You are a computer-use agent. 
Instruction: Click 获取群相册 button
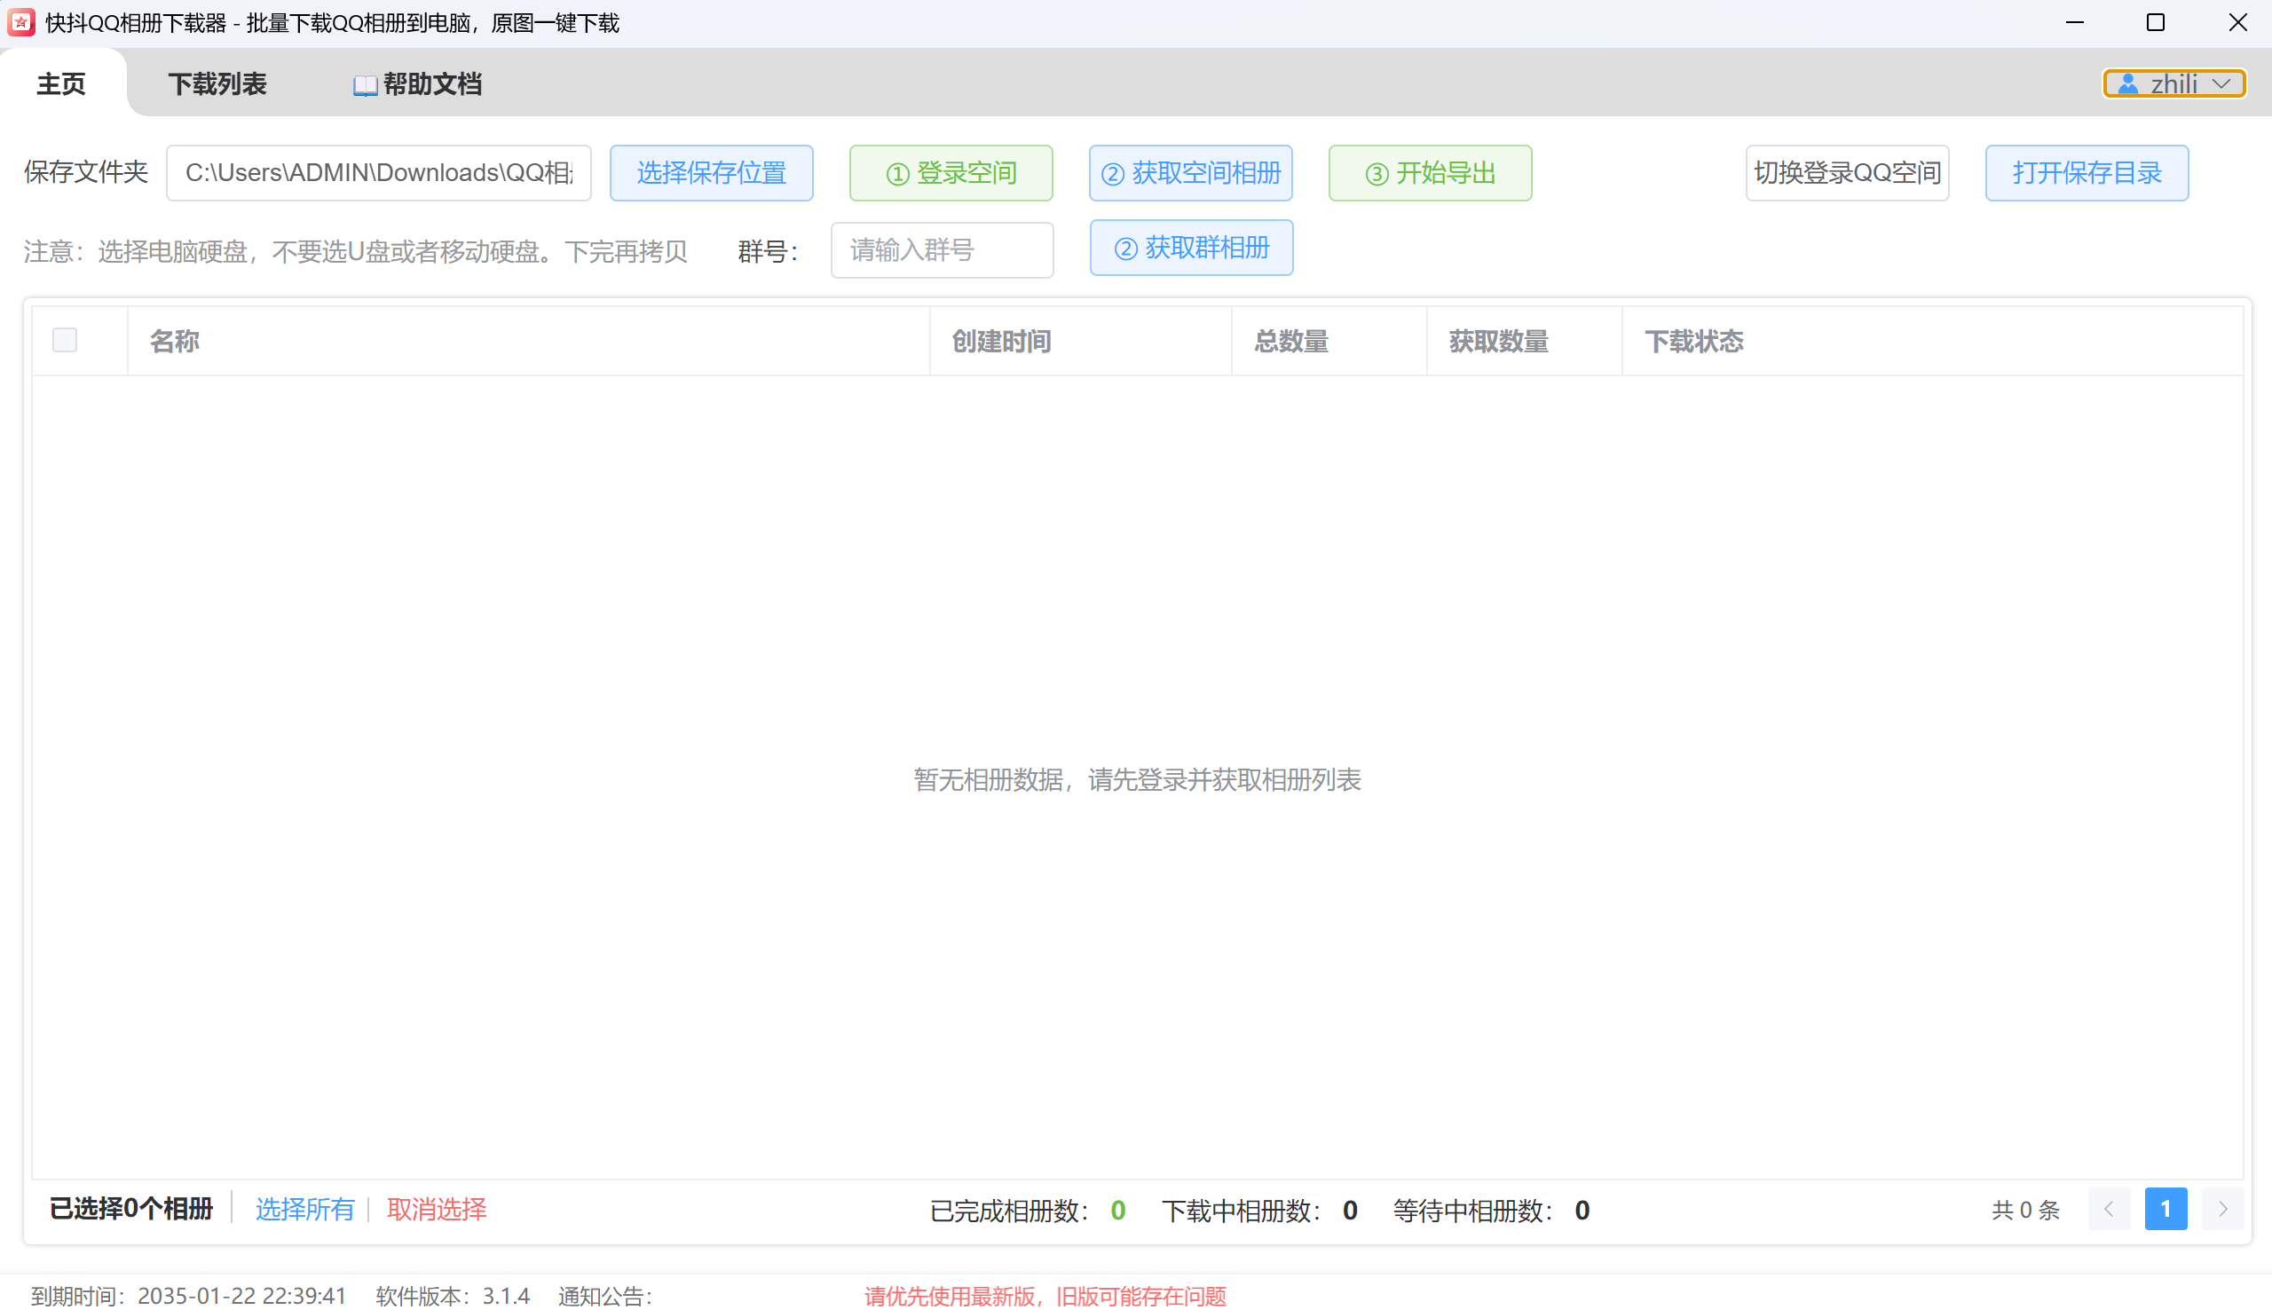pyautogui.click(x=1191, y=249)
